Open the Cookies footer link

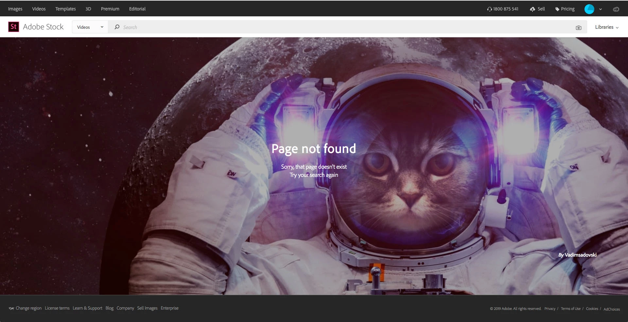592,309
